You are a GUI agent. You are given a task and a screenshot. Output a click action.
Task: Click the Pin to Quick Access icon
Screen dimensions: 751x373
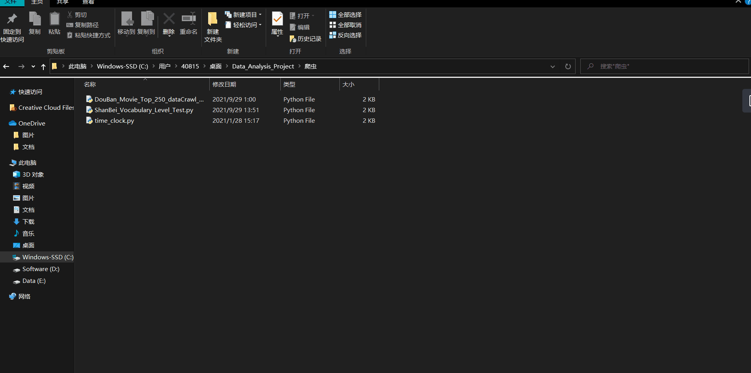click(12, 19)
